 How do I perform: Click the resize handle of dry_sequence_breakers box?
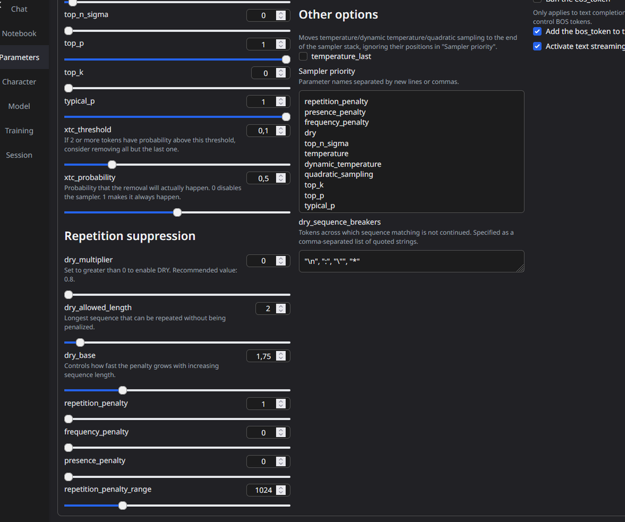pyautogui.click(x=521, y=269)
